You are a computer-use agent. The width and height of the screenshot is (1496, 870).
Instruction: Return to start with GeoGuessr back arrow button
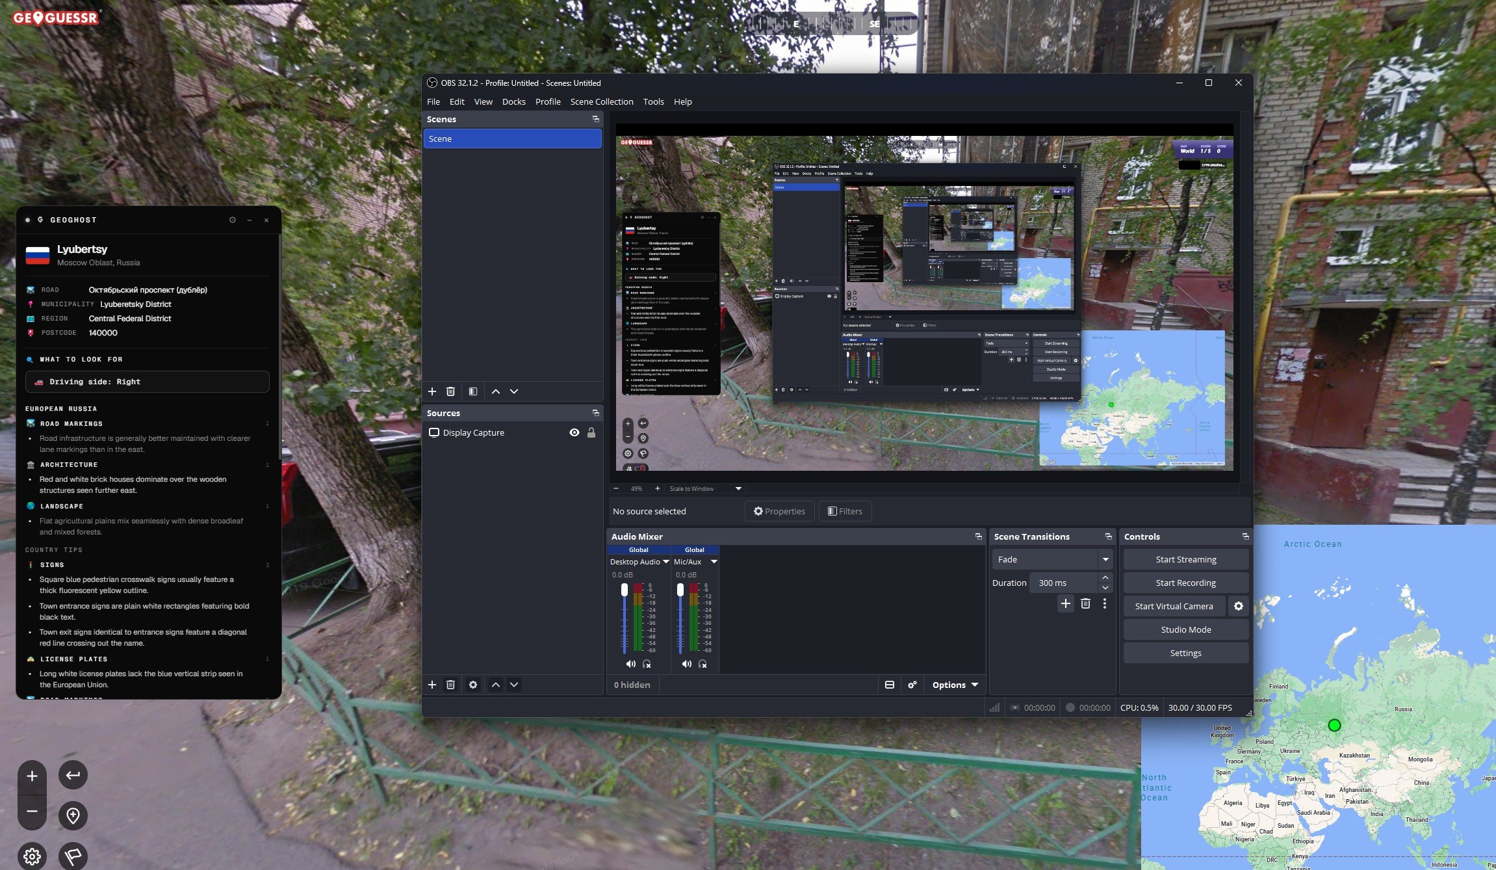click(73, 775)
